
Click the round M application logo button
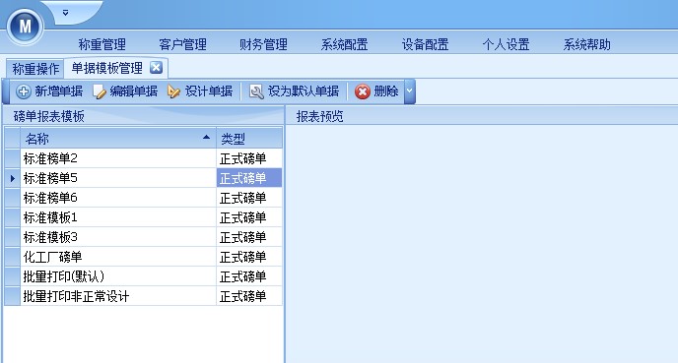click(25, 27)
